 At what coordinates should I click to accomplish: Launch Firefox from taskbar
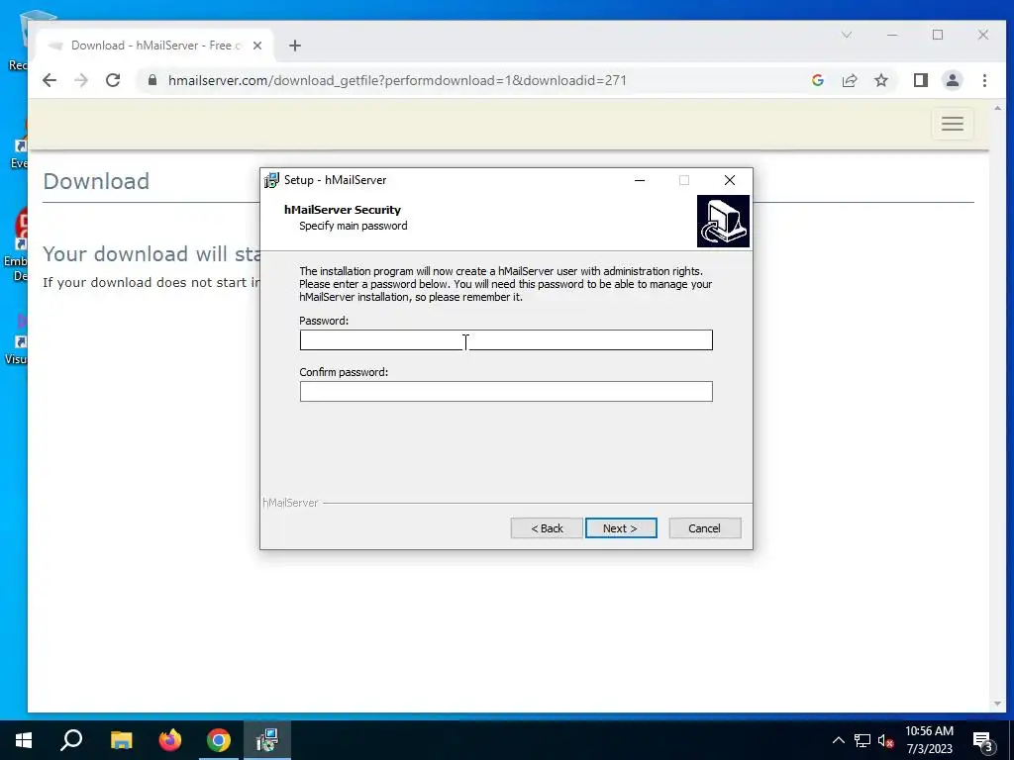[x=170, y=740]
